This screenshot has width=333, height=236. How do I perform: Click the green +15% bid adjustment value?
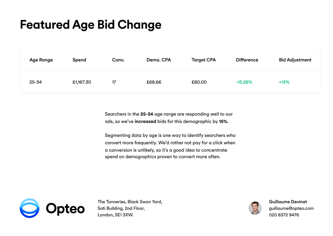click(284, 82)
